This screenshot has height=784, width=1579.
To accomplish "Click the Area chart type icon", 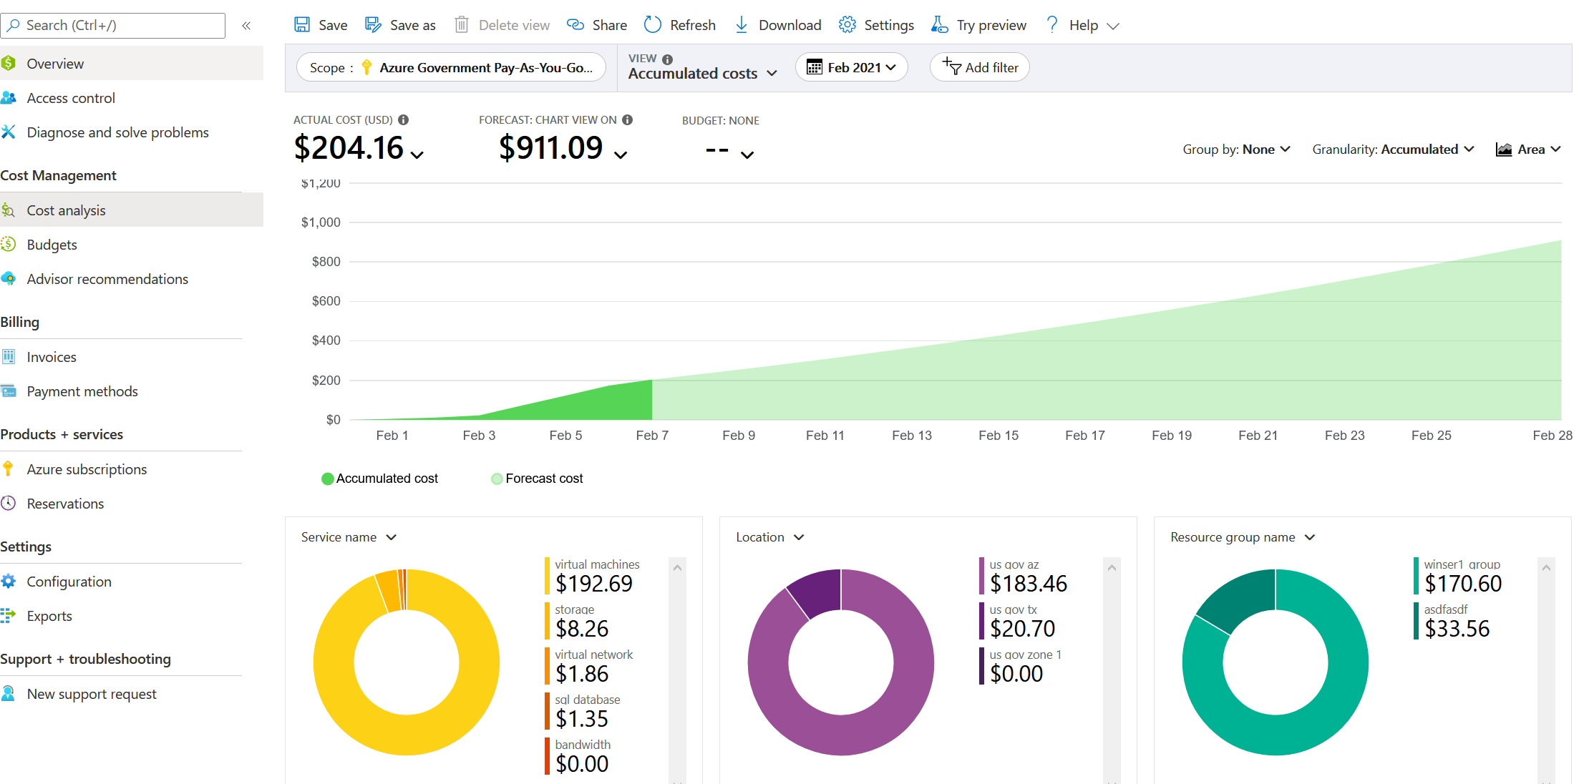I will pyautogui.click(x=1504, y=150).
